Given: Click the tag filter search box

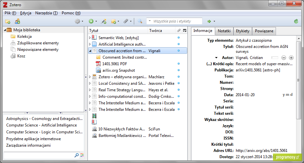Looking at the screenshot, I should 41,155.
